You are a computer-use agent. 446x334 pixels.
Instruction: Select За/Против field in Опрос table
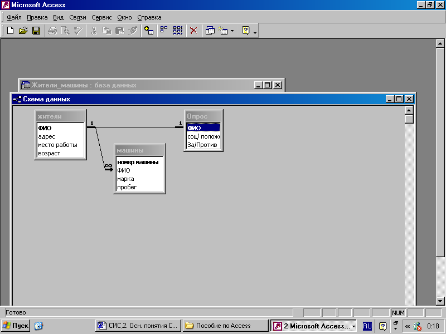click(x=203, y=145)
